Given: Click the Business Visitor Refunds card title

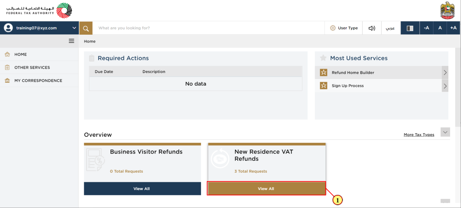Looking at the screenshot, I should (146, 152).
